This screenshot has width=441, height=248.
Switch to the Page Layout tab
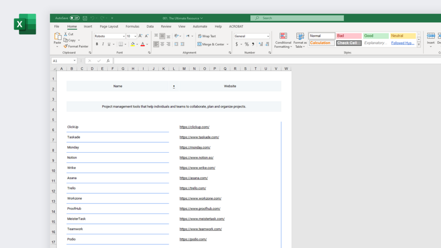point(109,26)
